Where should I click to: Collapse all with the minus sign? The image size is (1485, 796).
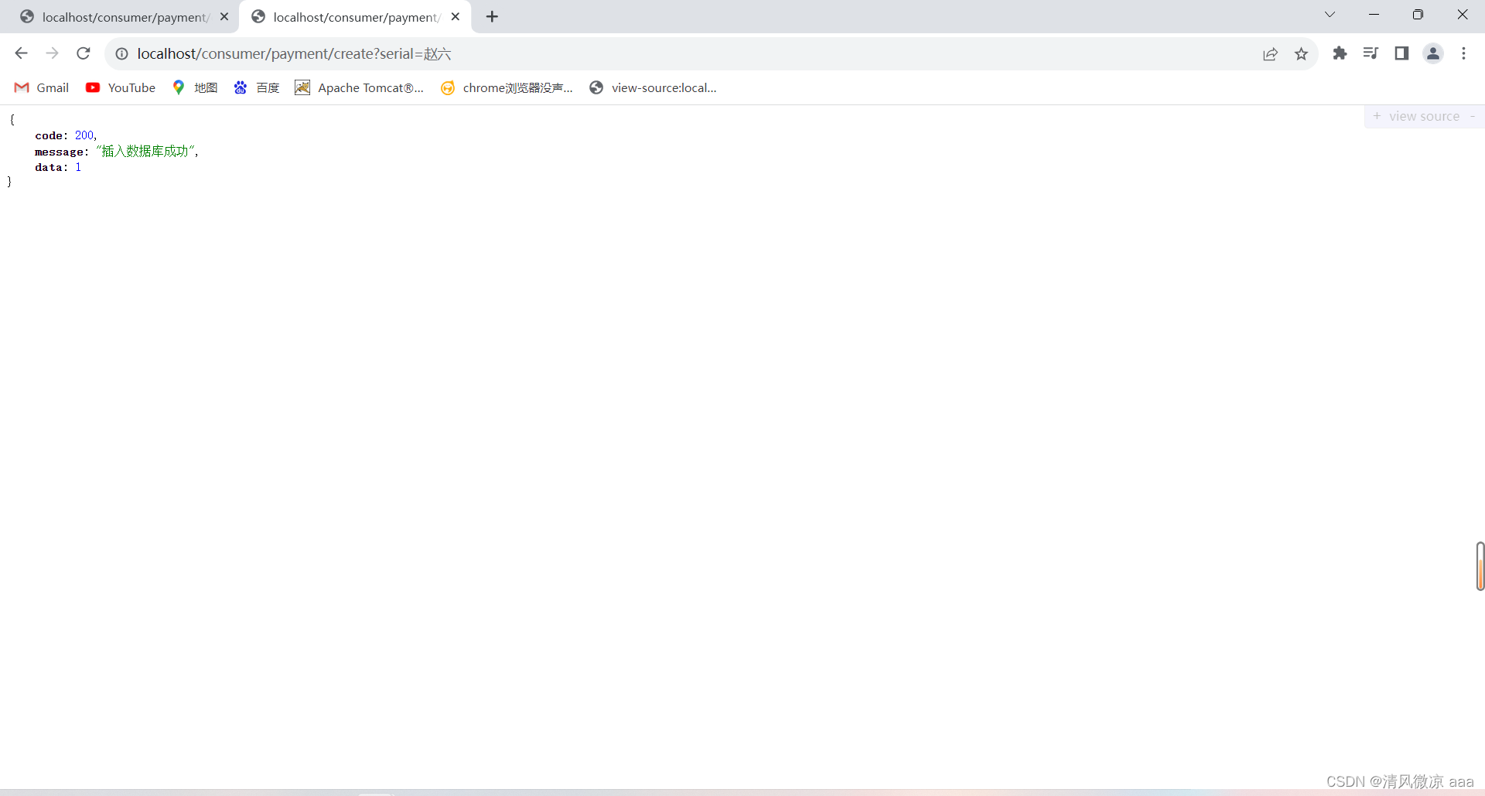coord(1473,116)
